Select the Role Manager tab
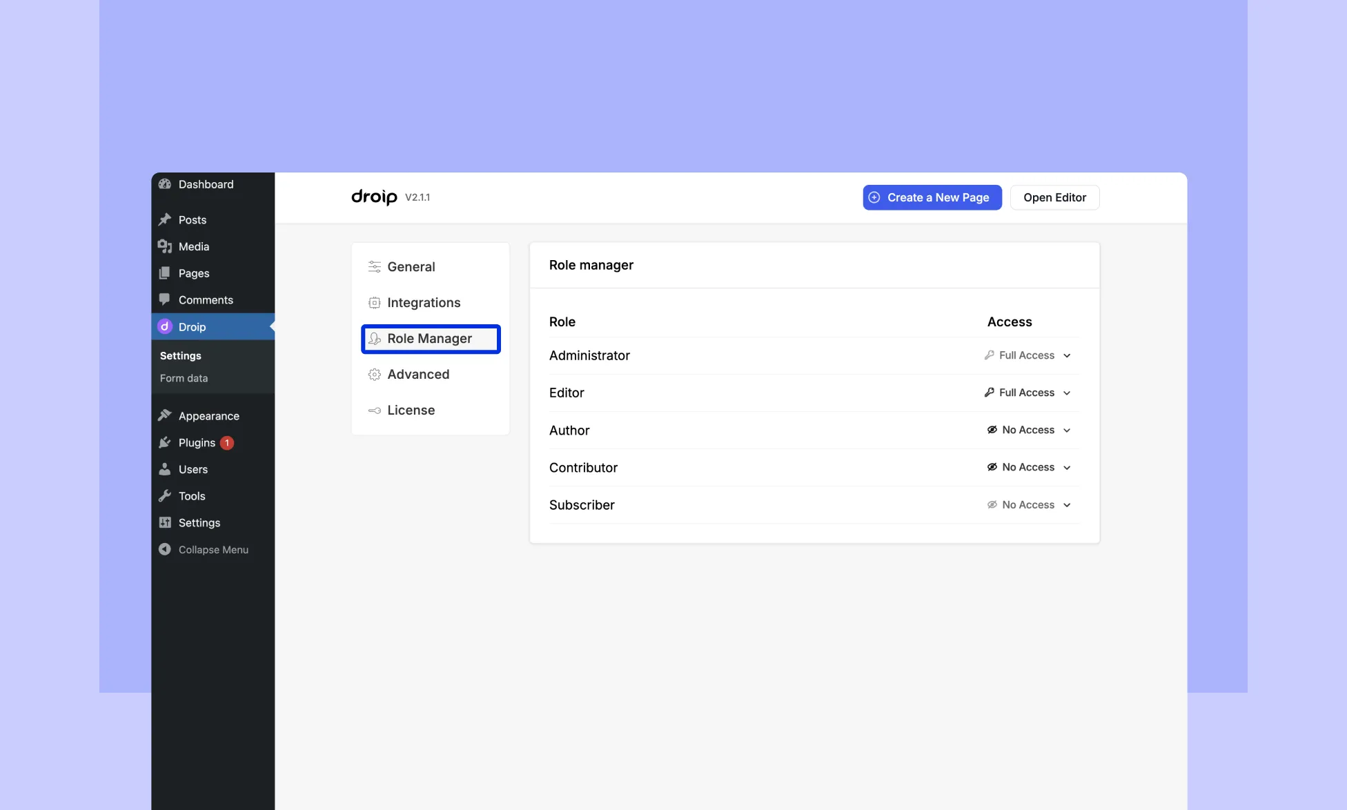Viewport: 1347px width, 810px height. coord(431,338)
